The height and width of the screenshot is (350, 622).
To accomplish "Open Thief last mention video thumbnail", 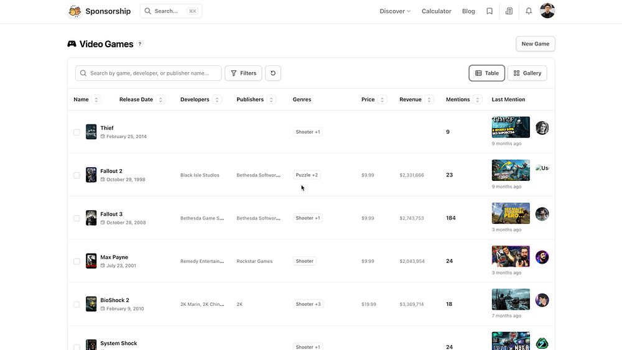I will (511, 127).
